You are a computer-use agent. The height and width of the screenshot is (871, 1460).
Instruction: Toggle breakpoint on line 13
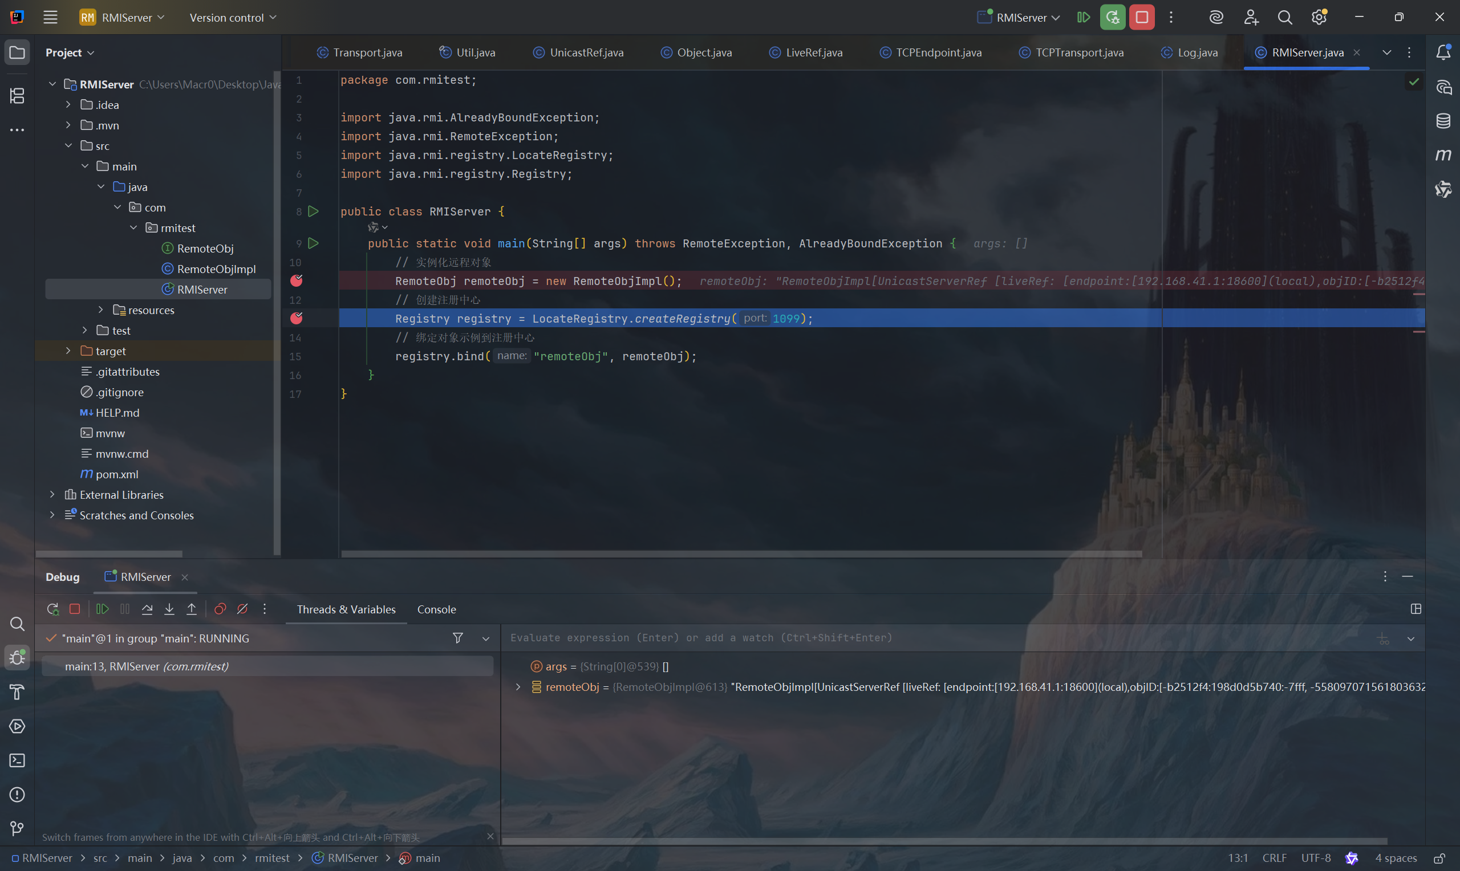tap(297, 318)
